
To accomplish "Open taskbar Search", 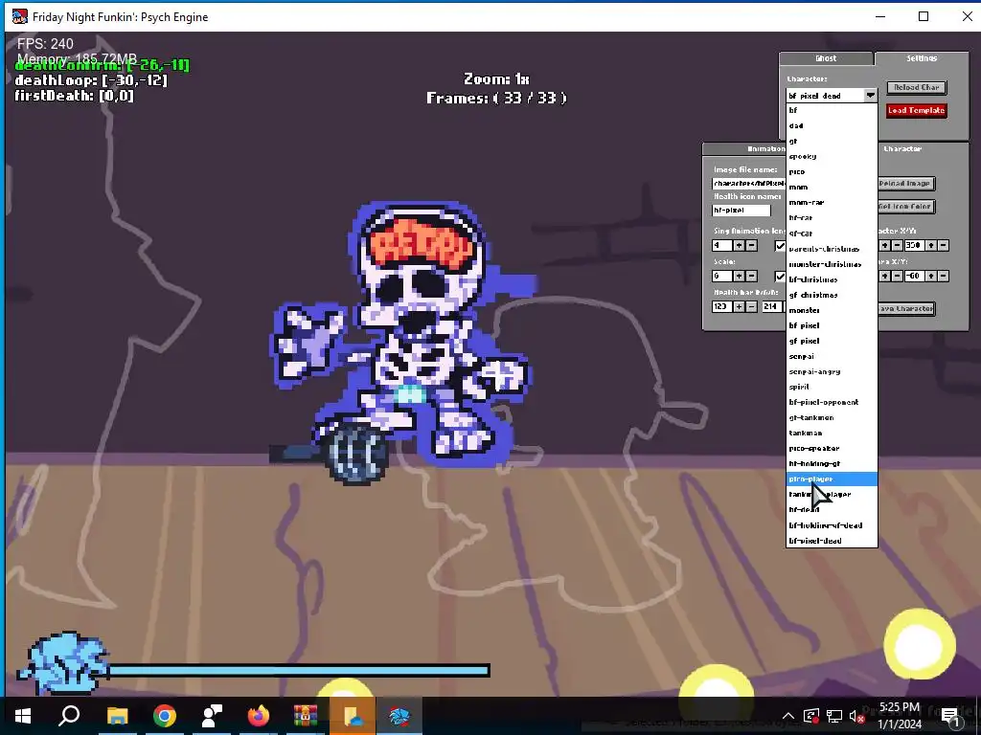I will (x=69, y=716).
